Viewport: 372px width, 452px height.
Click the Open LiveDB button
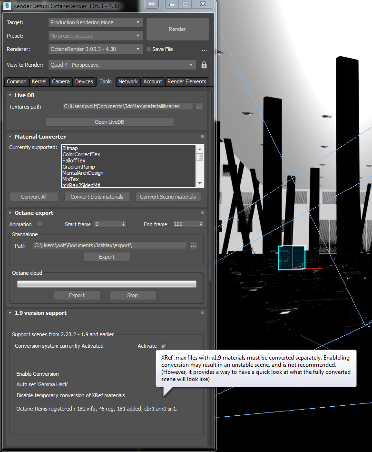tap(109, 122)
